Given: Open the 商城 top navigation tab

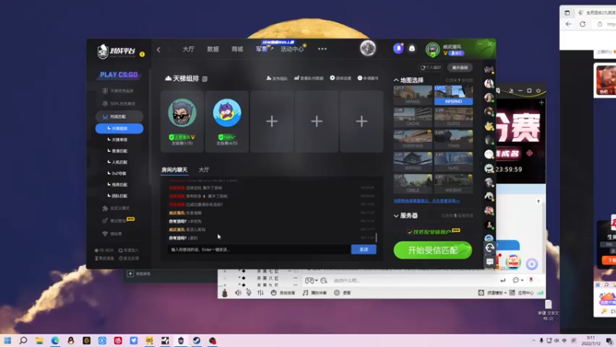Looking at the screenshot, I should (x=237, y=49).
